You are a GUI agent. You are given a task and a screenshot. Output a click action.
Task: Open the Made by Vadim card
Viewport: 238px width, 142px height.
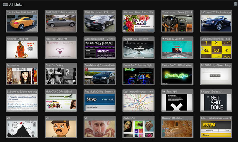pos(177,48)
